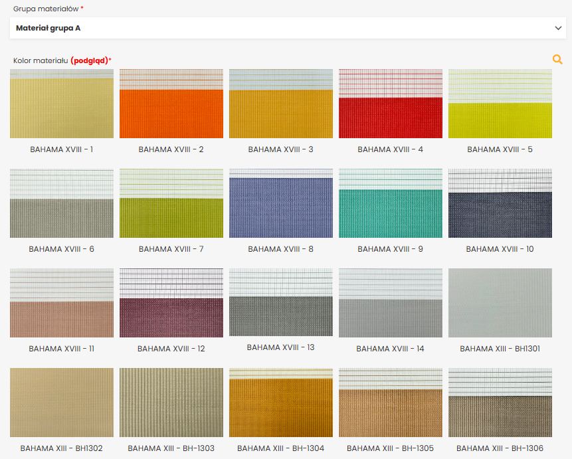Choose the mustard BAHAMA XVIII - 3 thumbnail

[x=281, y=104]
